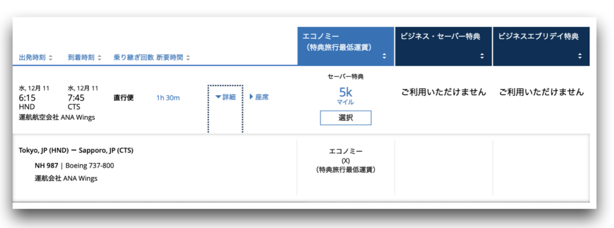
Task: Click the 乗り継ぎ回数 column heading
Action: 134,58
